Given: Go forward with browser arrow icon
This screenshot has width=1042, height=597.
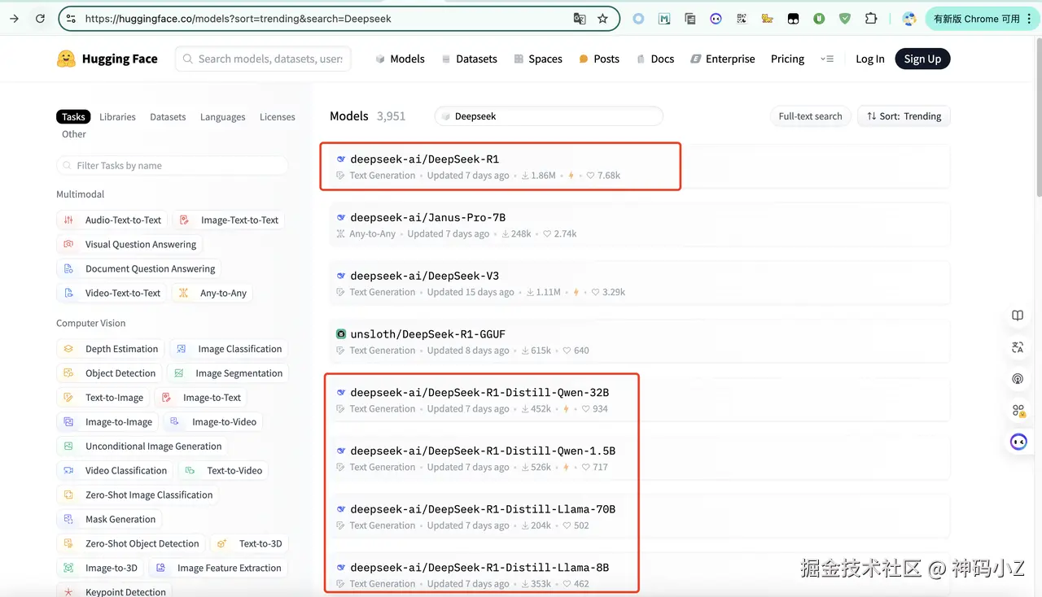Looking at the screenshot, I should click(14, 18).
